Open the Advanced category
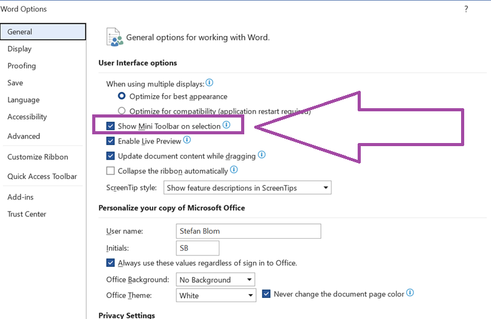 [24, 136]
